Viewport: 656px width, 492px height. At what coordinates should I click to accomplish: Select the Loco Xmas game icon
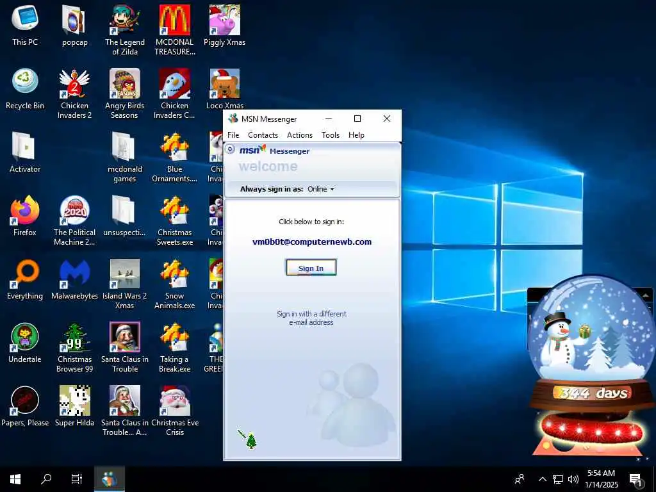coord(225,89)
